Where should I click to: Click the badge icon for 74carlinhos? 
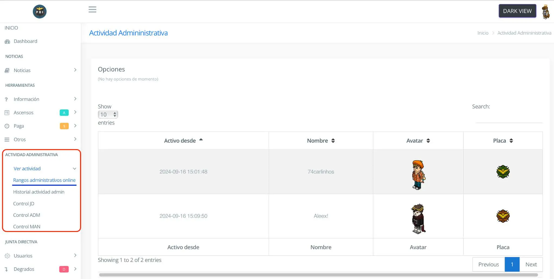click(x=503, y=172)
